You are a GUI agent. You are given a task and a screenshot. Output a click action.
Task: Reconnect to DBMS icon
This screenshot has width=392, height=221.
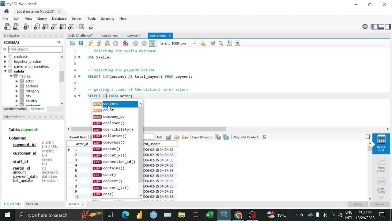click(x=92, y=27)
